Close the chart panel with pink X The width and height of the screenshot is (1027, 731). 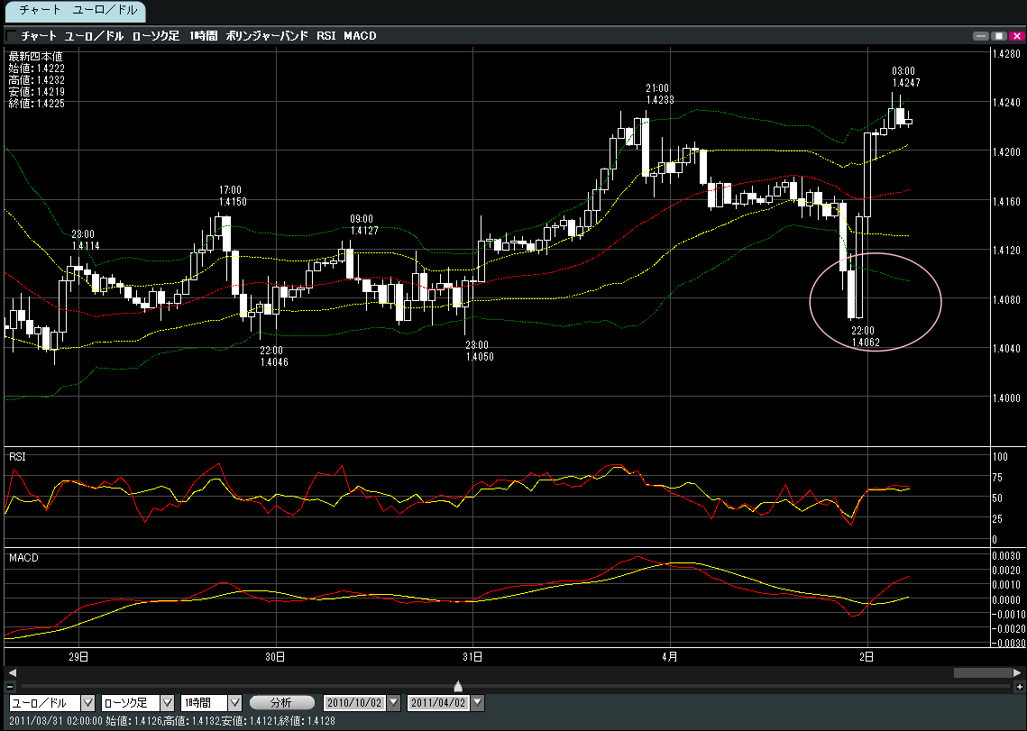(1016, 36)
